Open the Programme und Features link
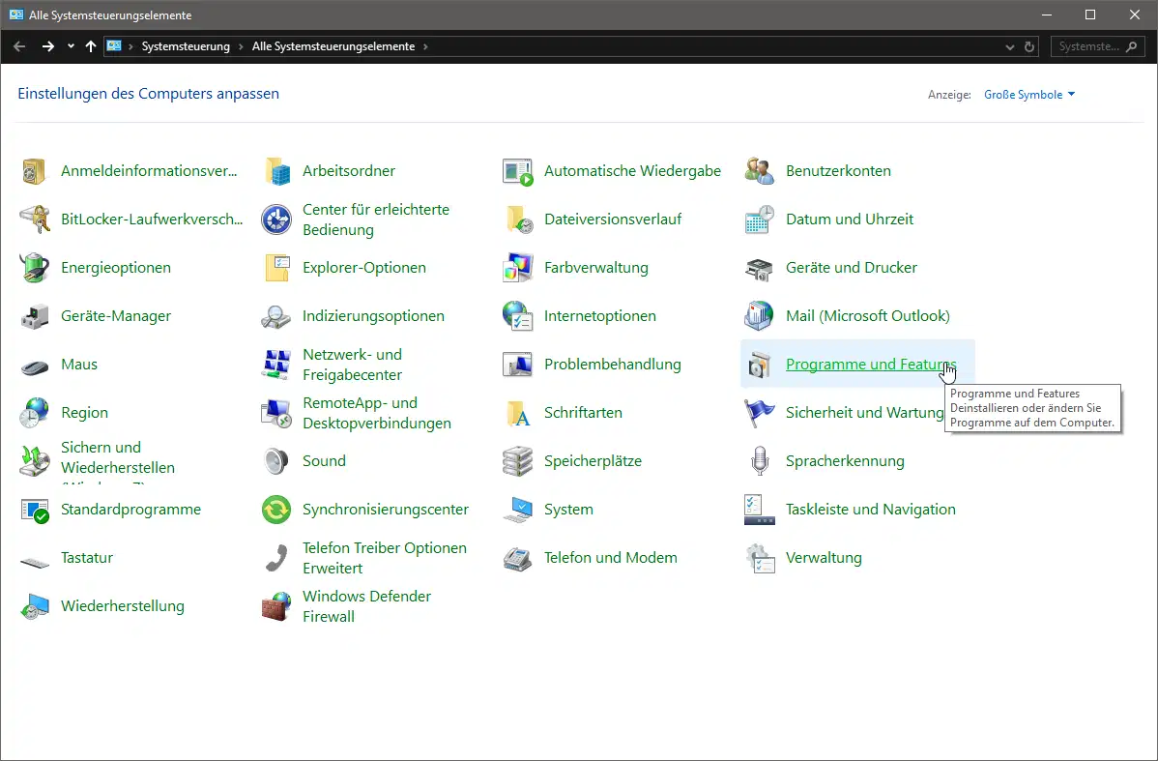This screenshot has width=1158, height=761. [x=871, y=365]
